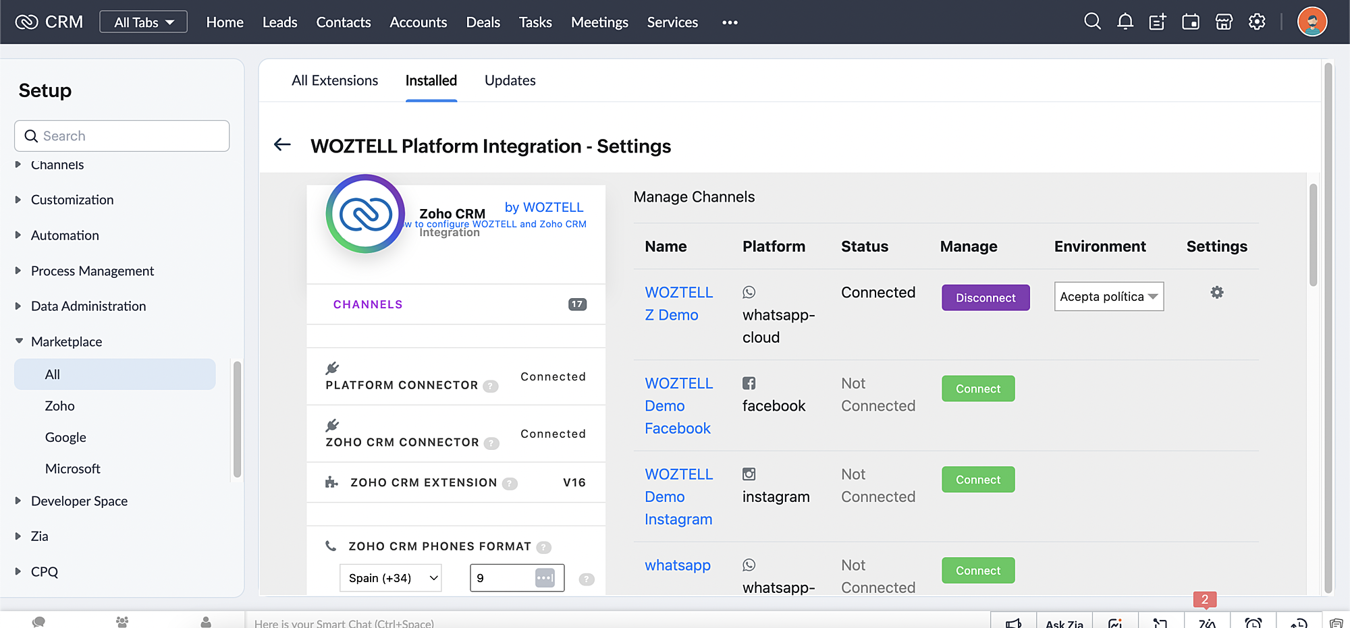Screen dimensions: 1350x628
Task: Select the Installed tab
Action: [x=431, y=80]
